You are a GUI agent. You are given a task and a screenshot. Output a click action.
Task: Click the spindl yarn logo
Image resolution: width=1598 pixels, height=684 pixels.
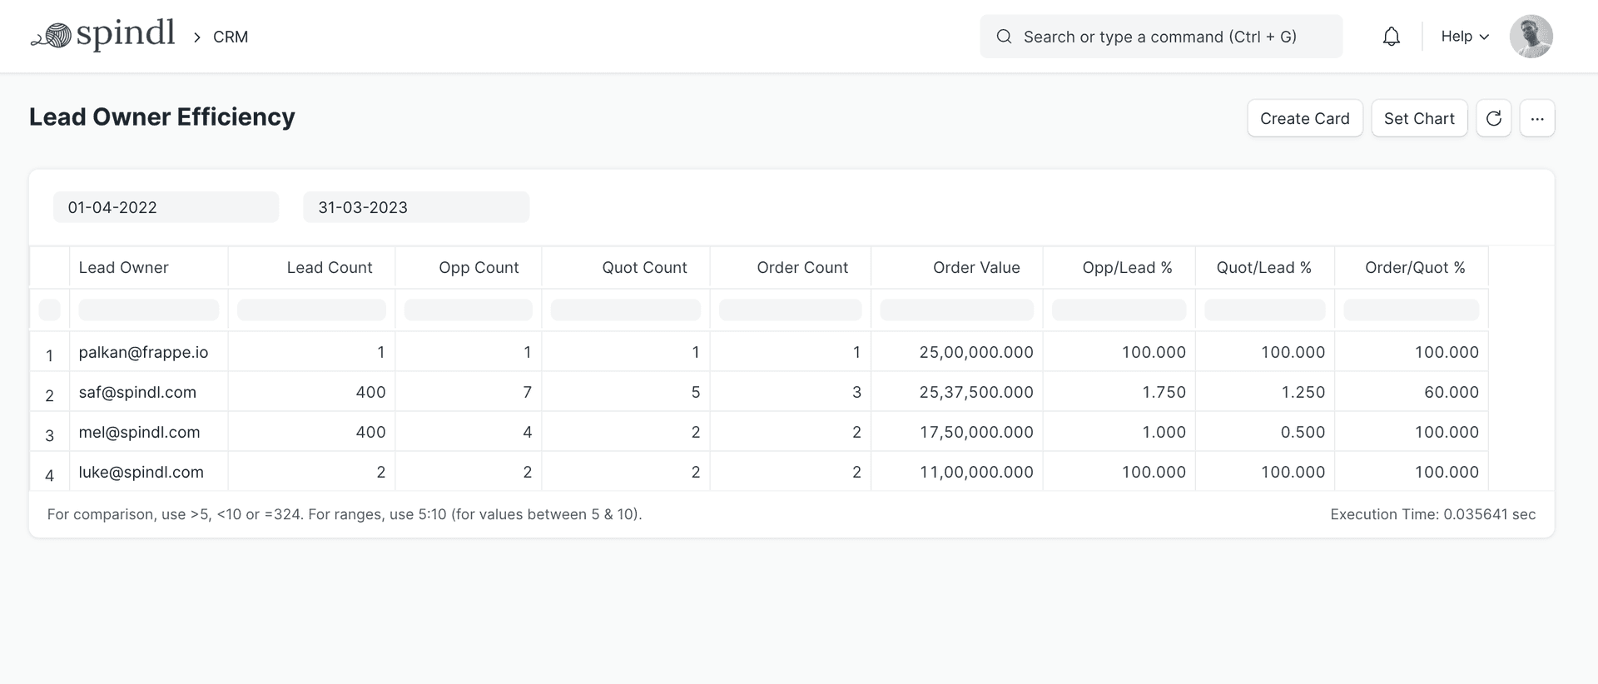102,36
